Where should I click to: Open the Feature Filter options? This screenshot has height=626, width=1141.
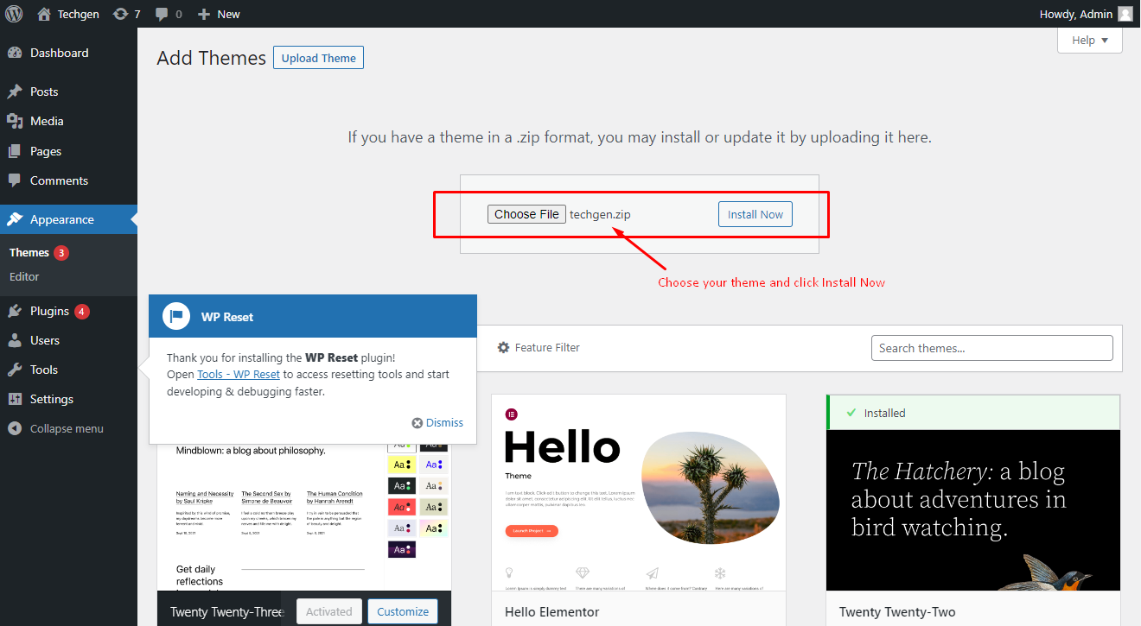(x=539, y=347)
